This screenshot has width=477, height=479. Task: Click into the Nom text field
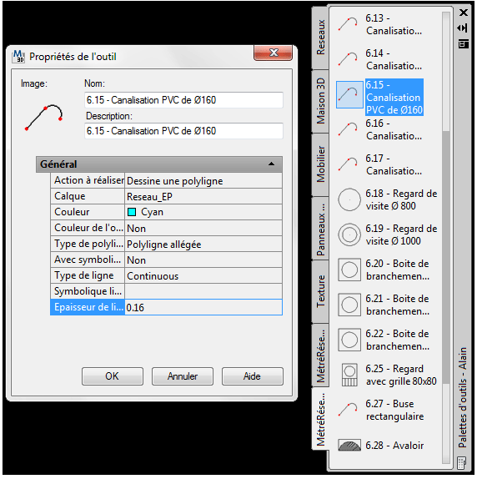[183, 100]
